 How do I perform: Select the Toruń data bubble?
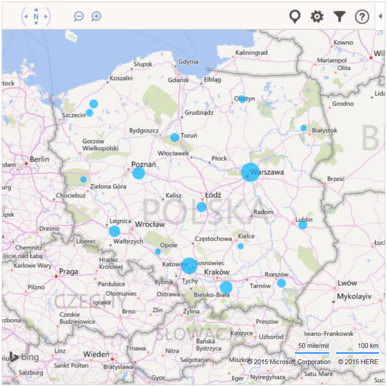click(x=174, y=137)
